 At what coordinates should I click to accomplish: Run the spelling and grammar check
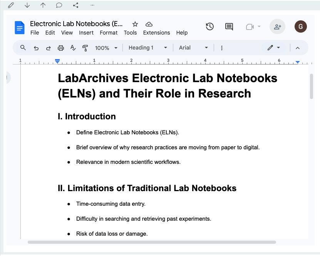(x=73, y=48)
